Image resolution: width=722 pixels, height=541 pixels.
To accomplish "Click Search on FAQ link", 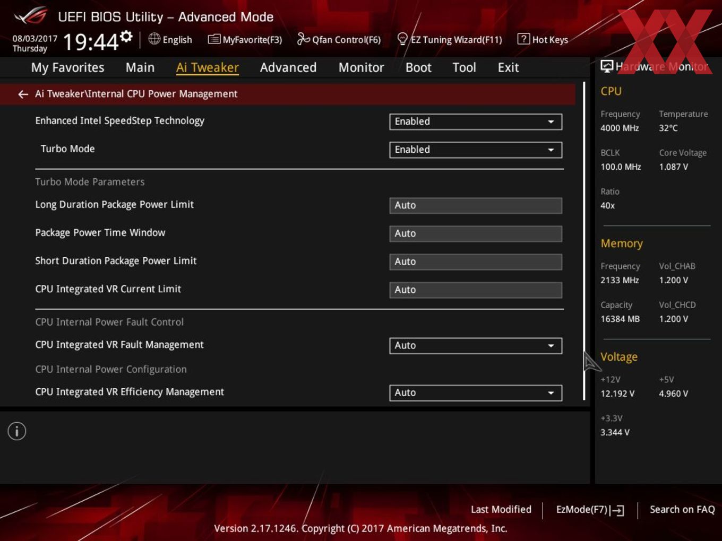I will tap(682, 509).
